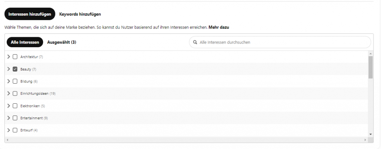The height and width of the screenshot is (149, 381).
Task: Check the Bildung checkbox
Action: pyautogui.click(x=15, y=81)
